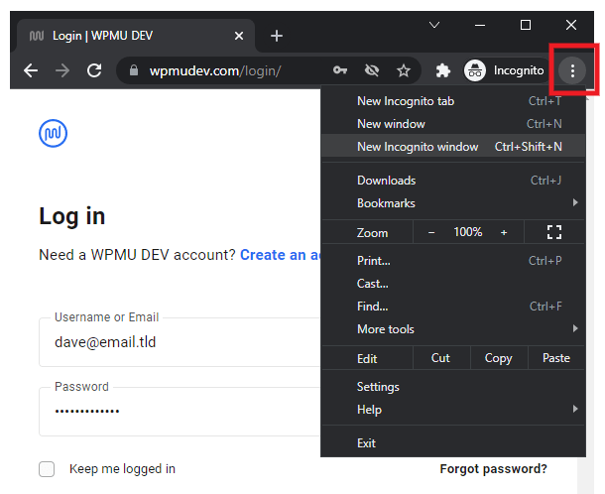605x494 pixels.
Task: Click the Incognito profile badge
Action: click(x=505, y=70)
